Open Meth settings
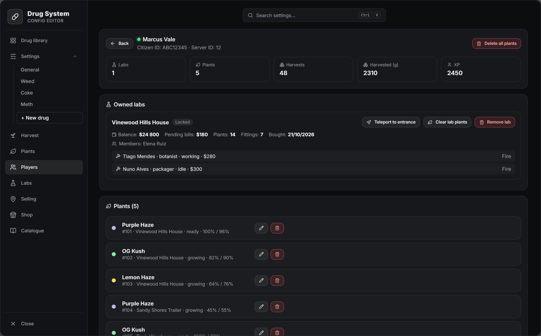Viewport: 541px width, 336px height. 27,104
